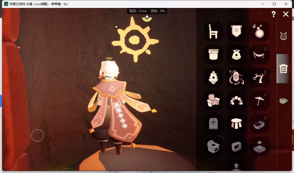Image resolution: width=294 pixels, height=173 pixels.
Task: Choose the blossom tree branch prop
Action: 259,77
